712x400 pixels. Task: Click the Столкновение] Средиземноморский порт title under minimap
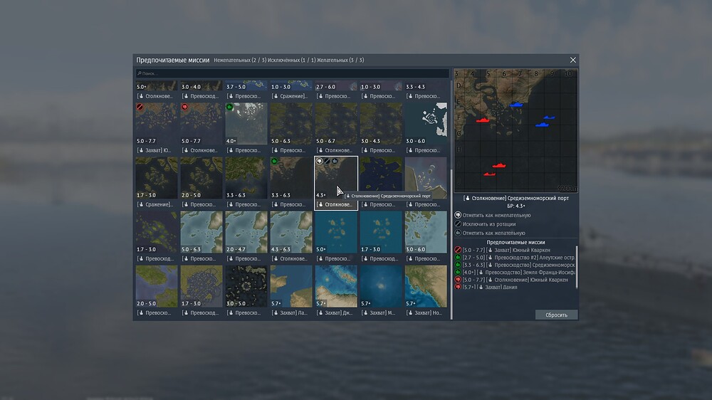[x=515, y=198]
